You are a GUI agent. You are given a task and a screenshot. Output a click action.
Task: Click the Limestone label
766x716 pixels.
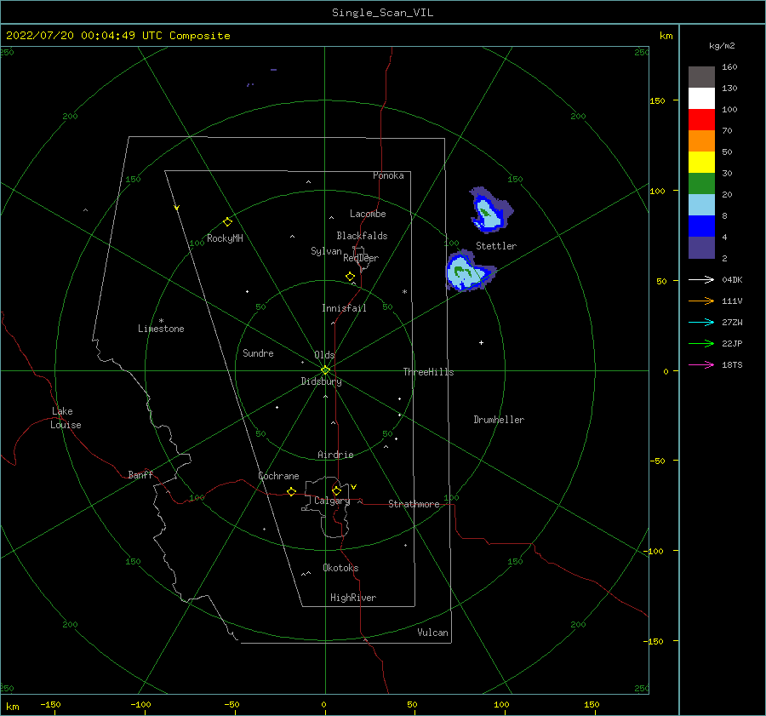coord(161,329)
